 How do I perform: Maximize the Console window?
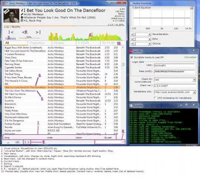(x=186, y=105)
